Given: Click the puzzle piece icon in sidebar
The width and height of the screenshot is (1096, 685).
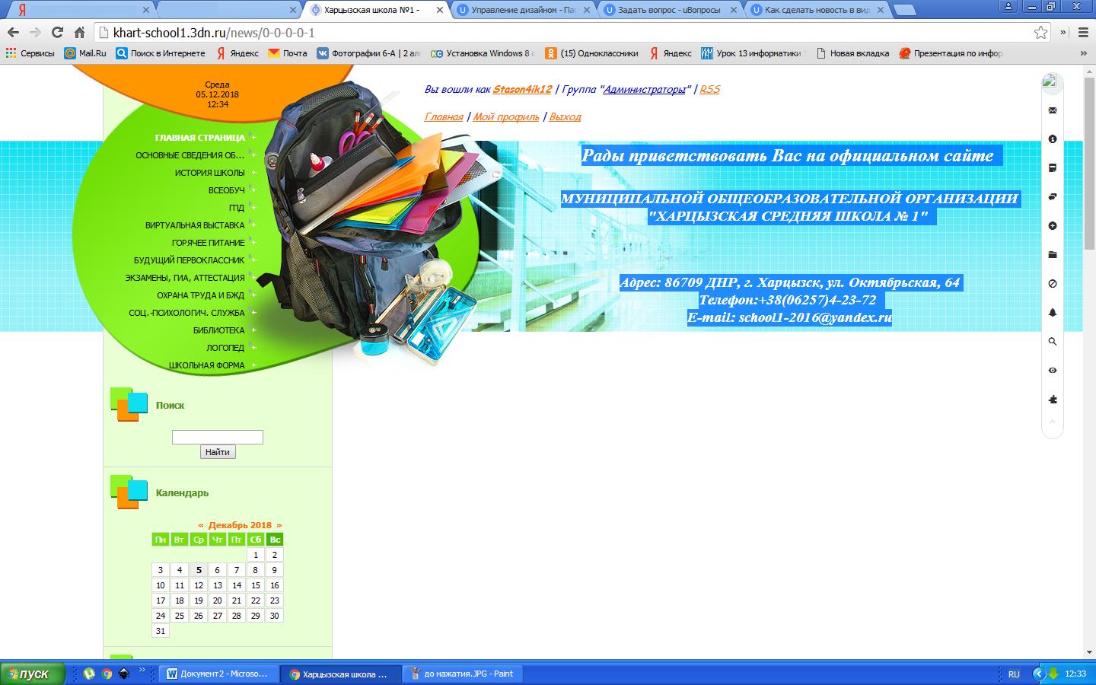Looking at the screenshot, I should [1053, 400].
